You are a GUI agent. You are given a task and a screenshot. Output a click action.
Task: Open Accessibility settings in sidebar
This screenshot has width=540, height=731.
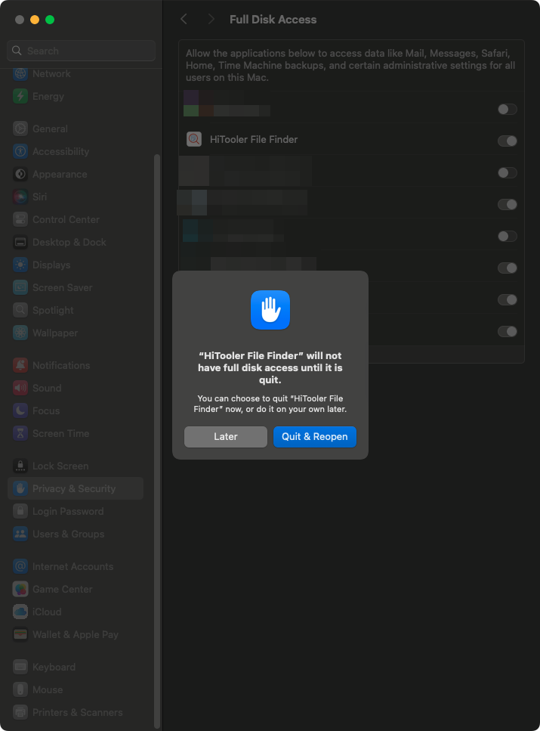60,151
